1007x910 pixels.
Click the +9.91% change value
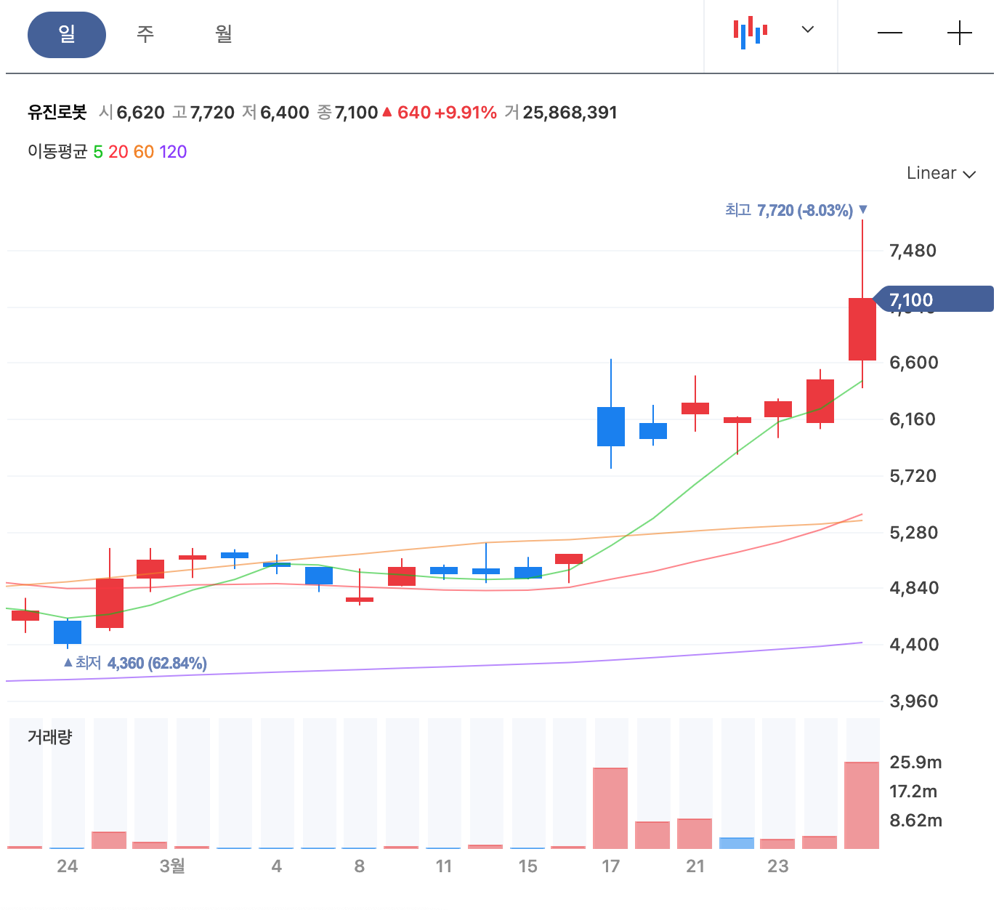[466, 113]
